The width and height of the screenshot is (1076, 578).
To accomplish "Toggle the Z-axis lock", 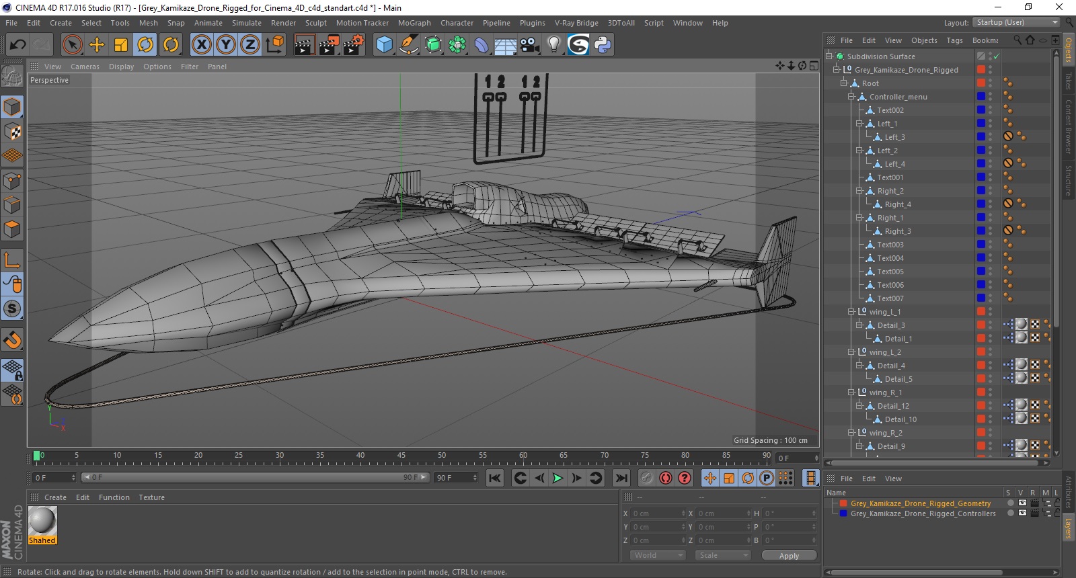I will [x=249, y=45].
